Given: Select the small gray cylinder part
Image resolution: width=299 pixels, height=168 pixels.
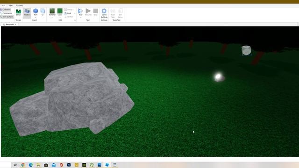Looking at the screenshot, I should 246,50.
